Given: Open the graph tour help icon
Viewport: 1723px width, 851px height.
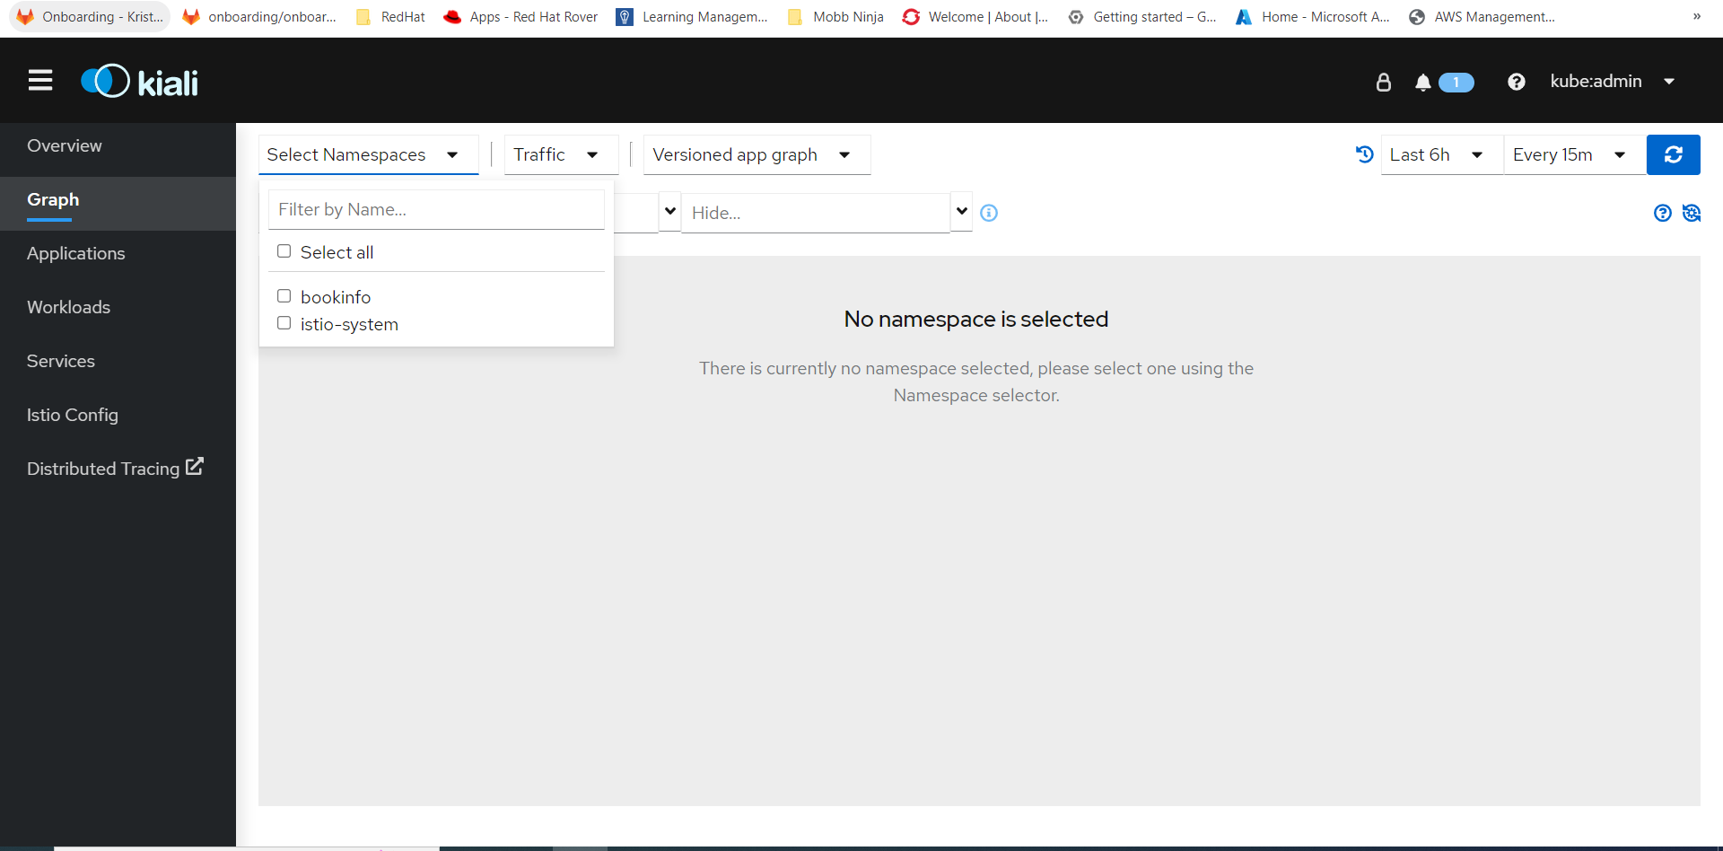Looking at the screenshot, I should [1662, 213].
